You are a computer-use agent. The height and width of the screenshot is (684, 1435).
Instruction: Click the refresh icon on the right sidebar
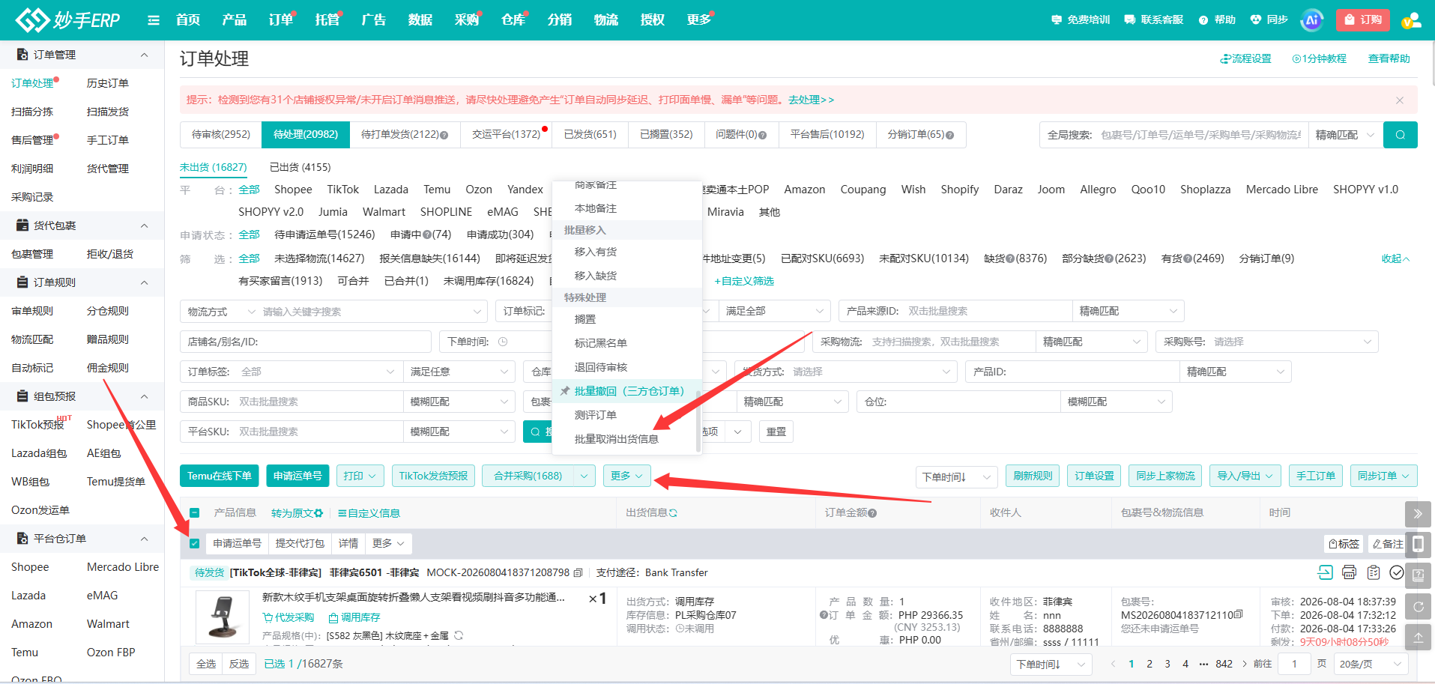coord(1418,606)
